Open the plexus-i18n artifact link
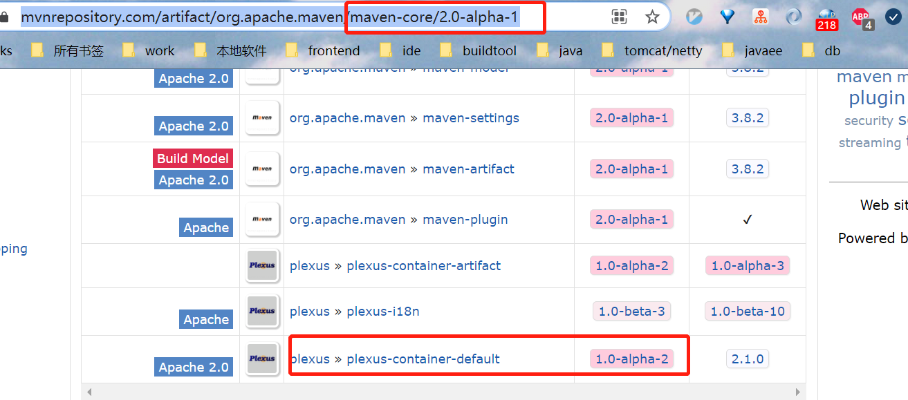This screenshot has width=908, height=400. click(x=382, y=312)
